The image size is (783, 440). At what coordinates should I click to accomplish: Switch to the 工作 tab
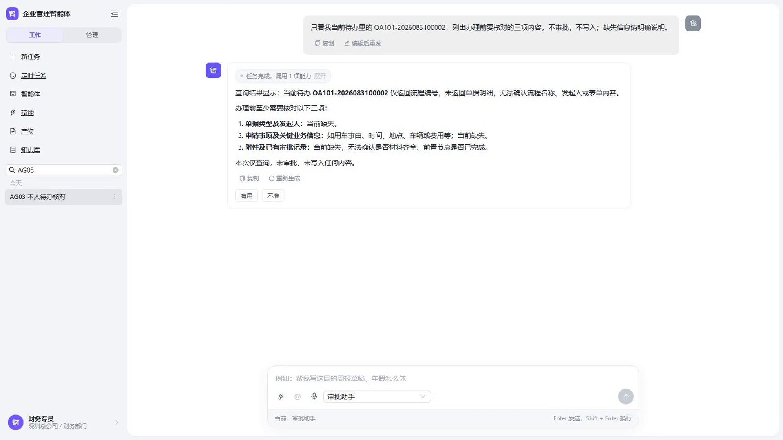point(35,35)
